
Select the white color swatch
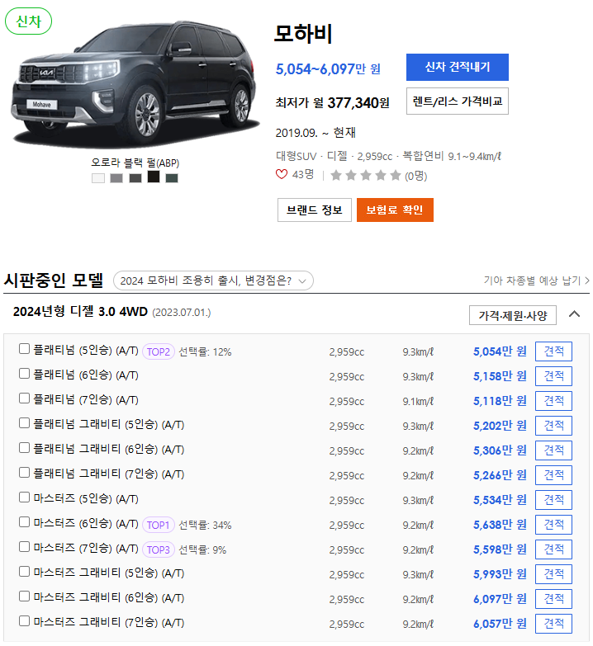pos(98,178)
